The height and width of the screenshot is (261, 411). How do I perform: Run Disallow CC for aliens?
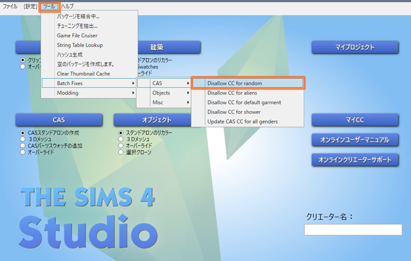tap(248, 93)
